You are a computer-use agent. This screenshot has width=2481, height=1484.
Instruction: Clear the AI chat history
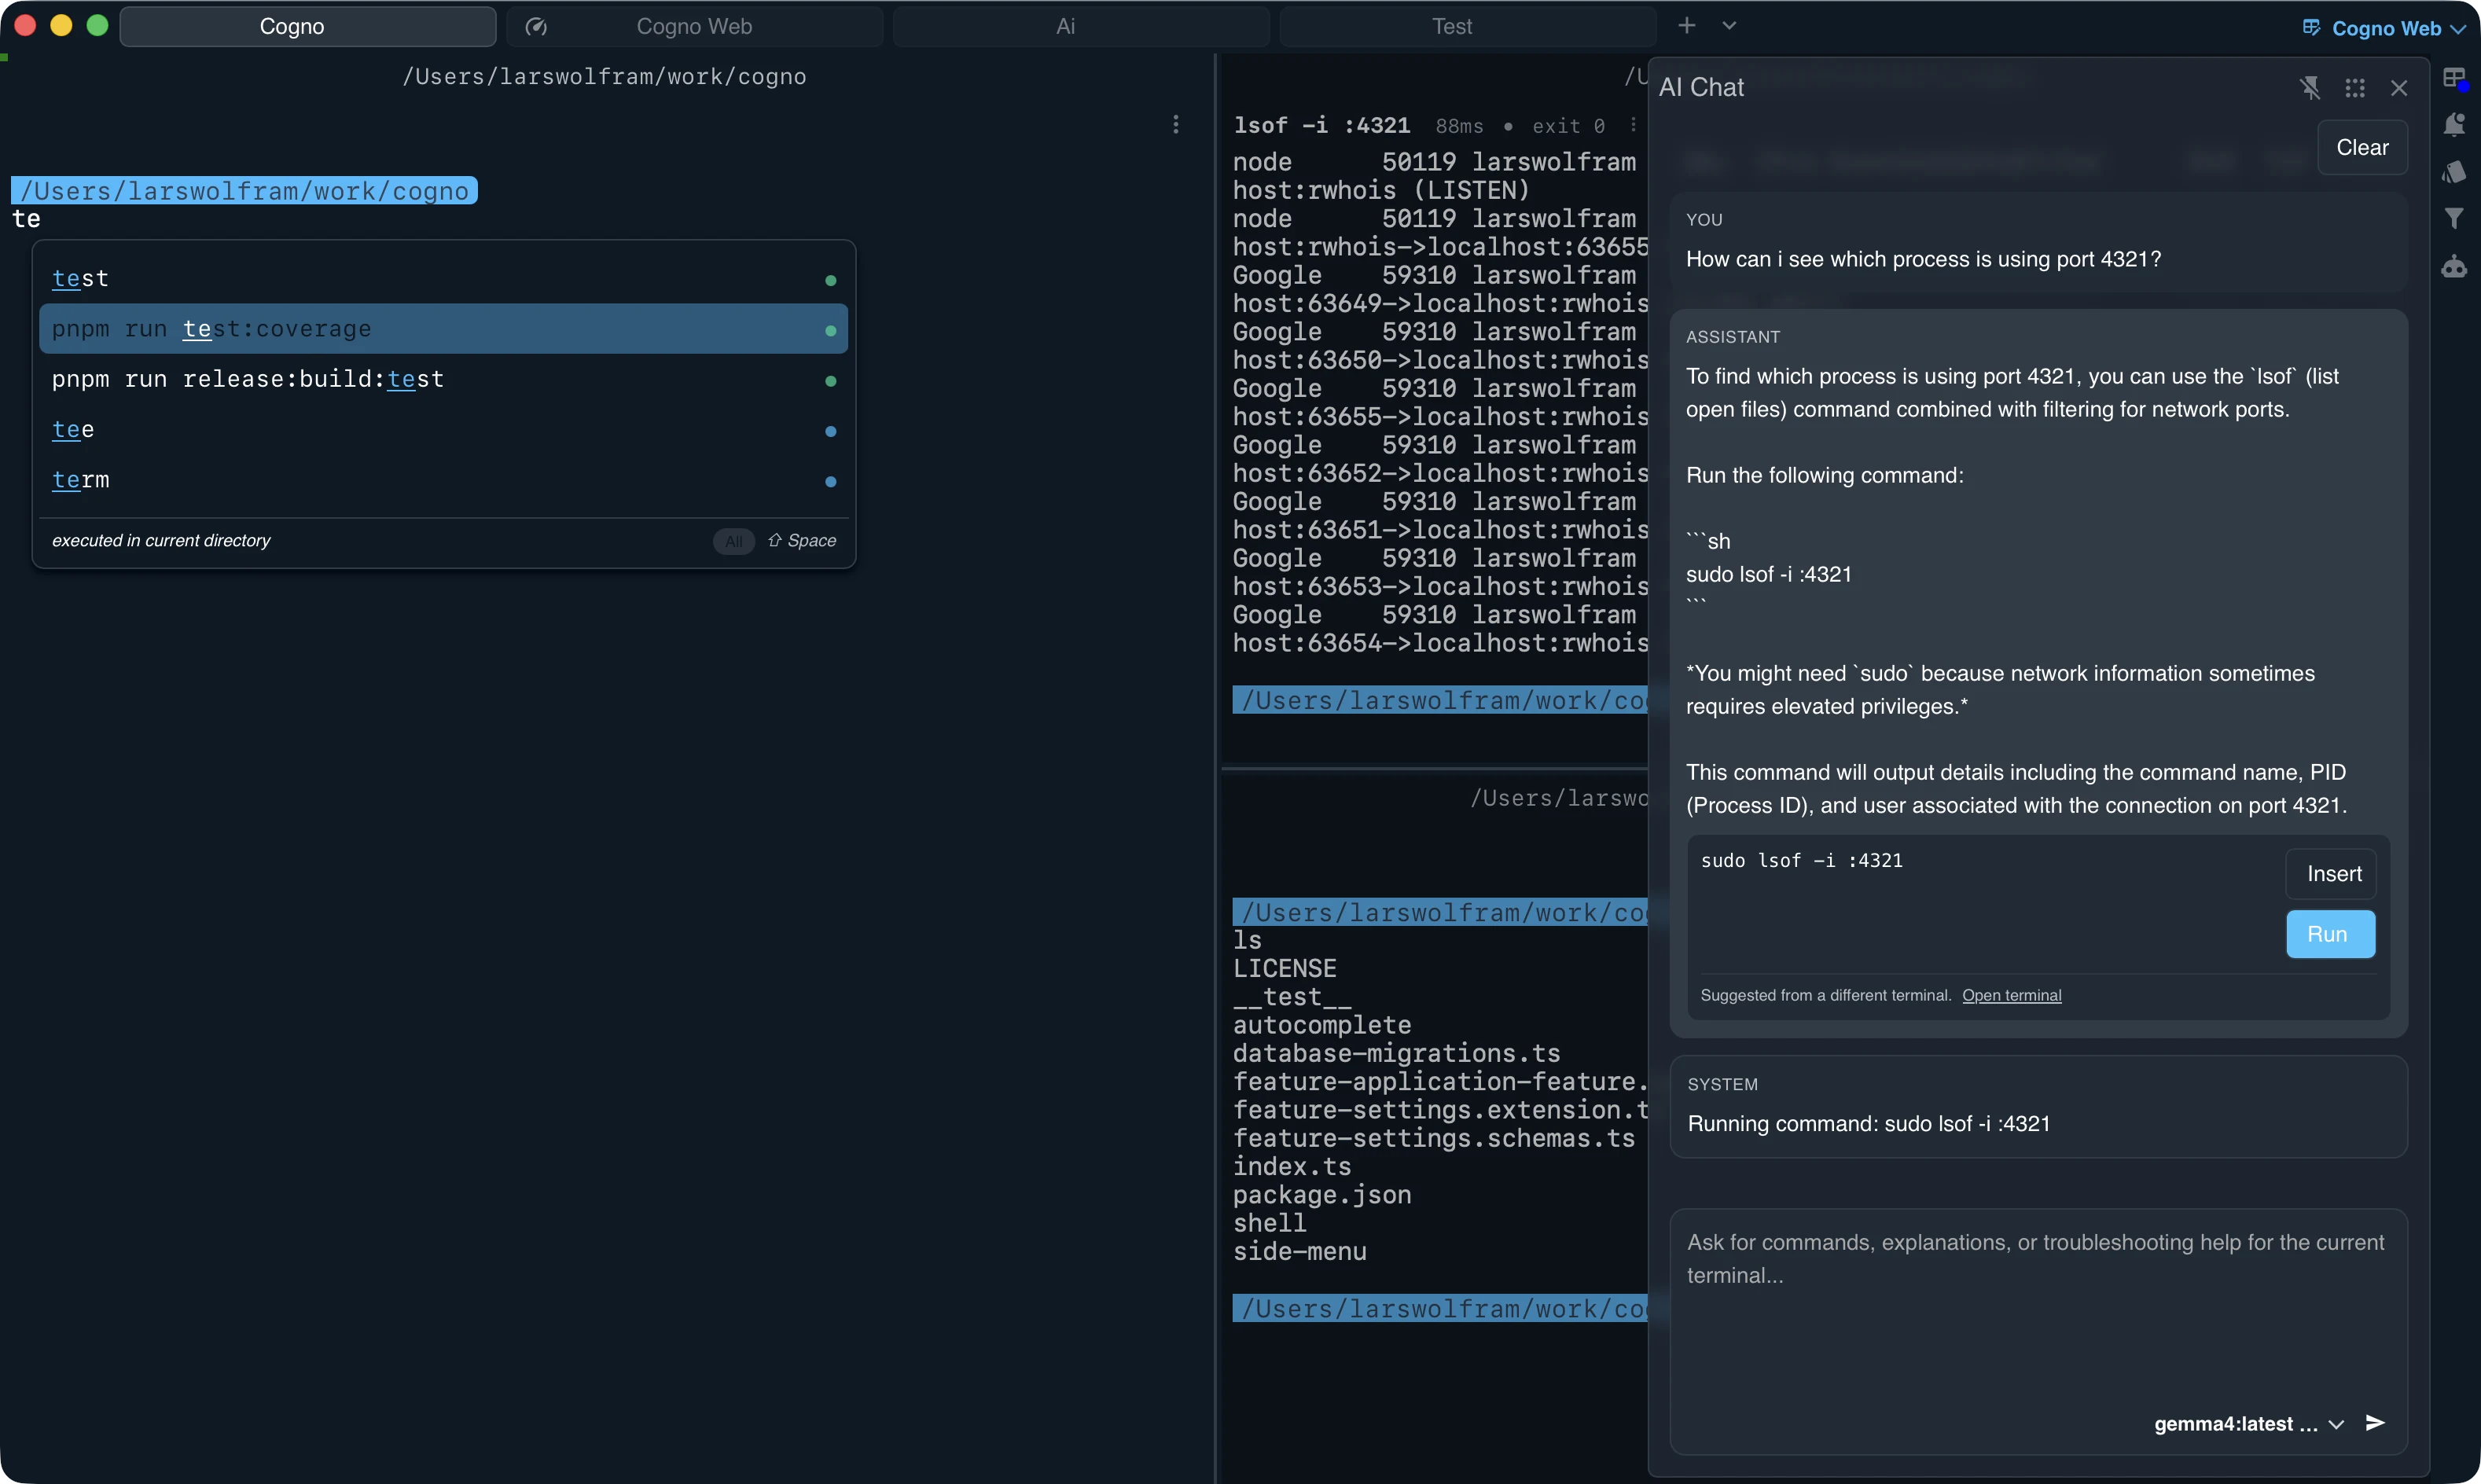pyautogui.click(x=2362, y=148)
